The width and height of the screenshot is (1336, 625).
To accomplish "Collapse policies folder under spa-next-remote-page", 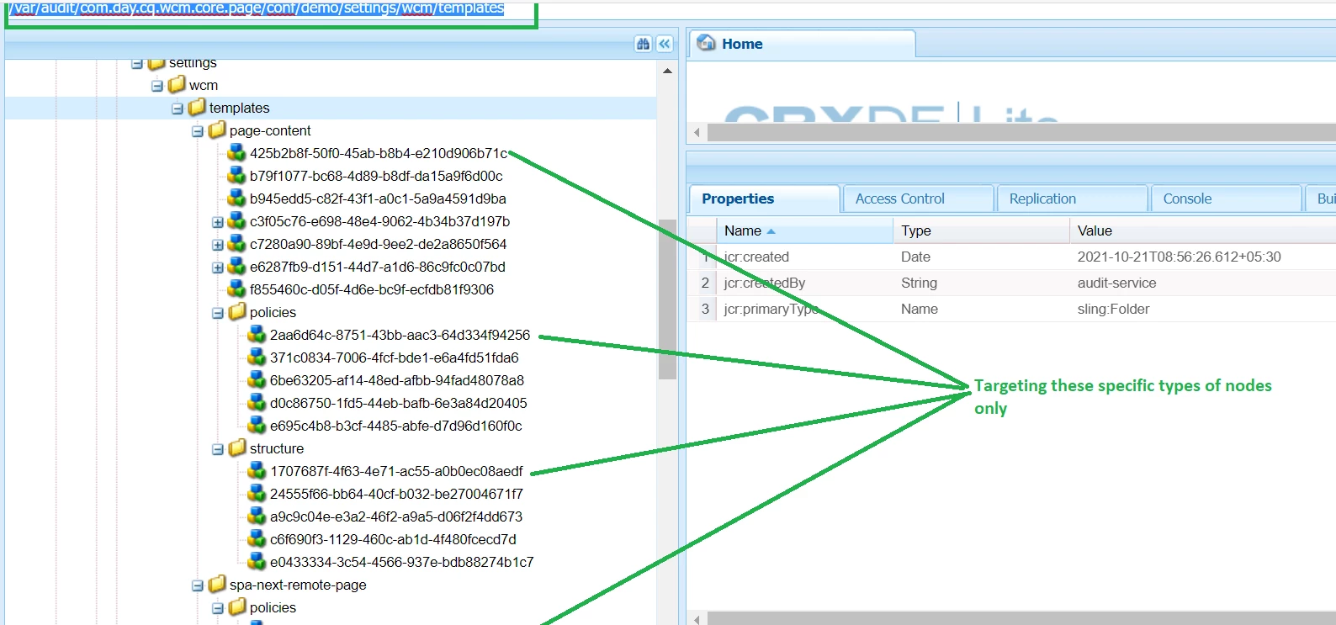I will pos(218,608).
